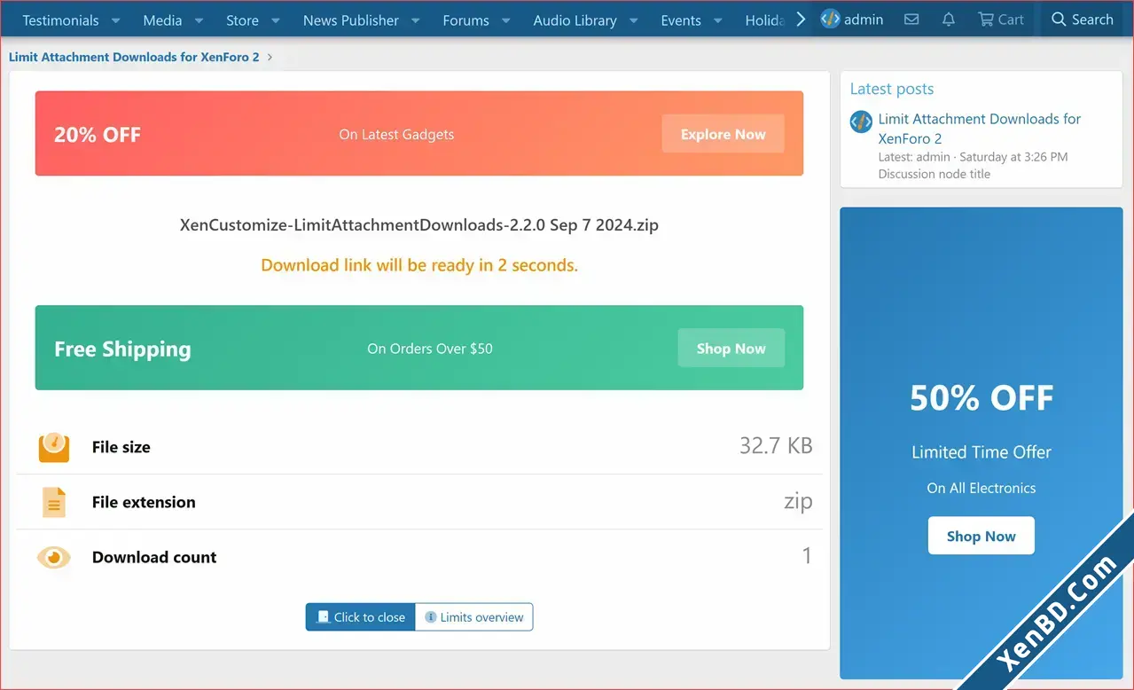
Task: Go to Limit Attachment Downloads breadcrumb link
Action: [134, 57]
